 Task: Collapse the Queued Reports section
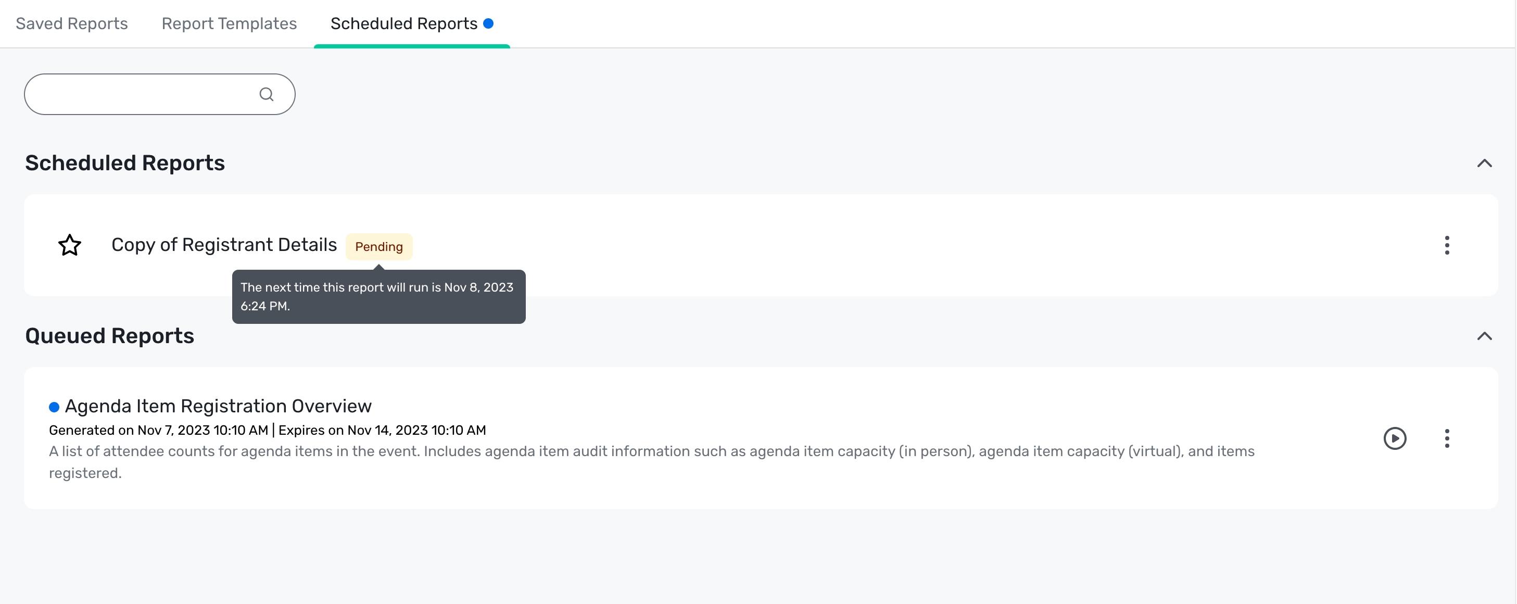[1484, 336]
